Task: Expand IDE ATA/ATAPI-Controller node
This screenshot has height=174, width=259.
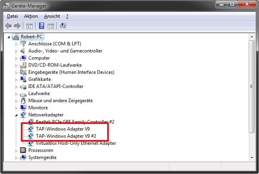Action: pos(16,87)
